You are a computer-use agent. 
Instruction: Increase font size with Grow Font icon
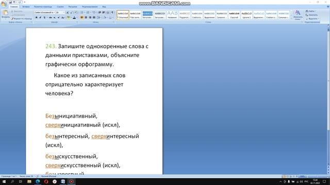pos(68,12)
